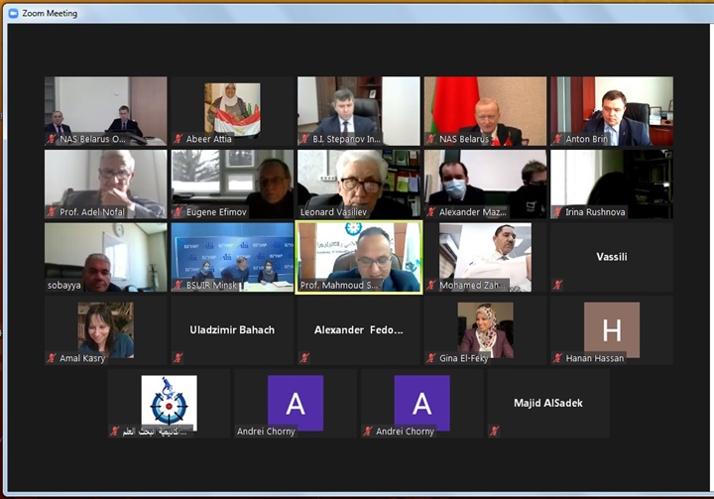Choose the B.I. Stepanov In... video tile
Screen dimensions: 714x499
point(359,109)
